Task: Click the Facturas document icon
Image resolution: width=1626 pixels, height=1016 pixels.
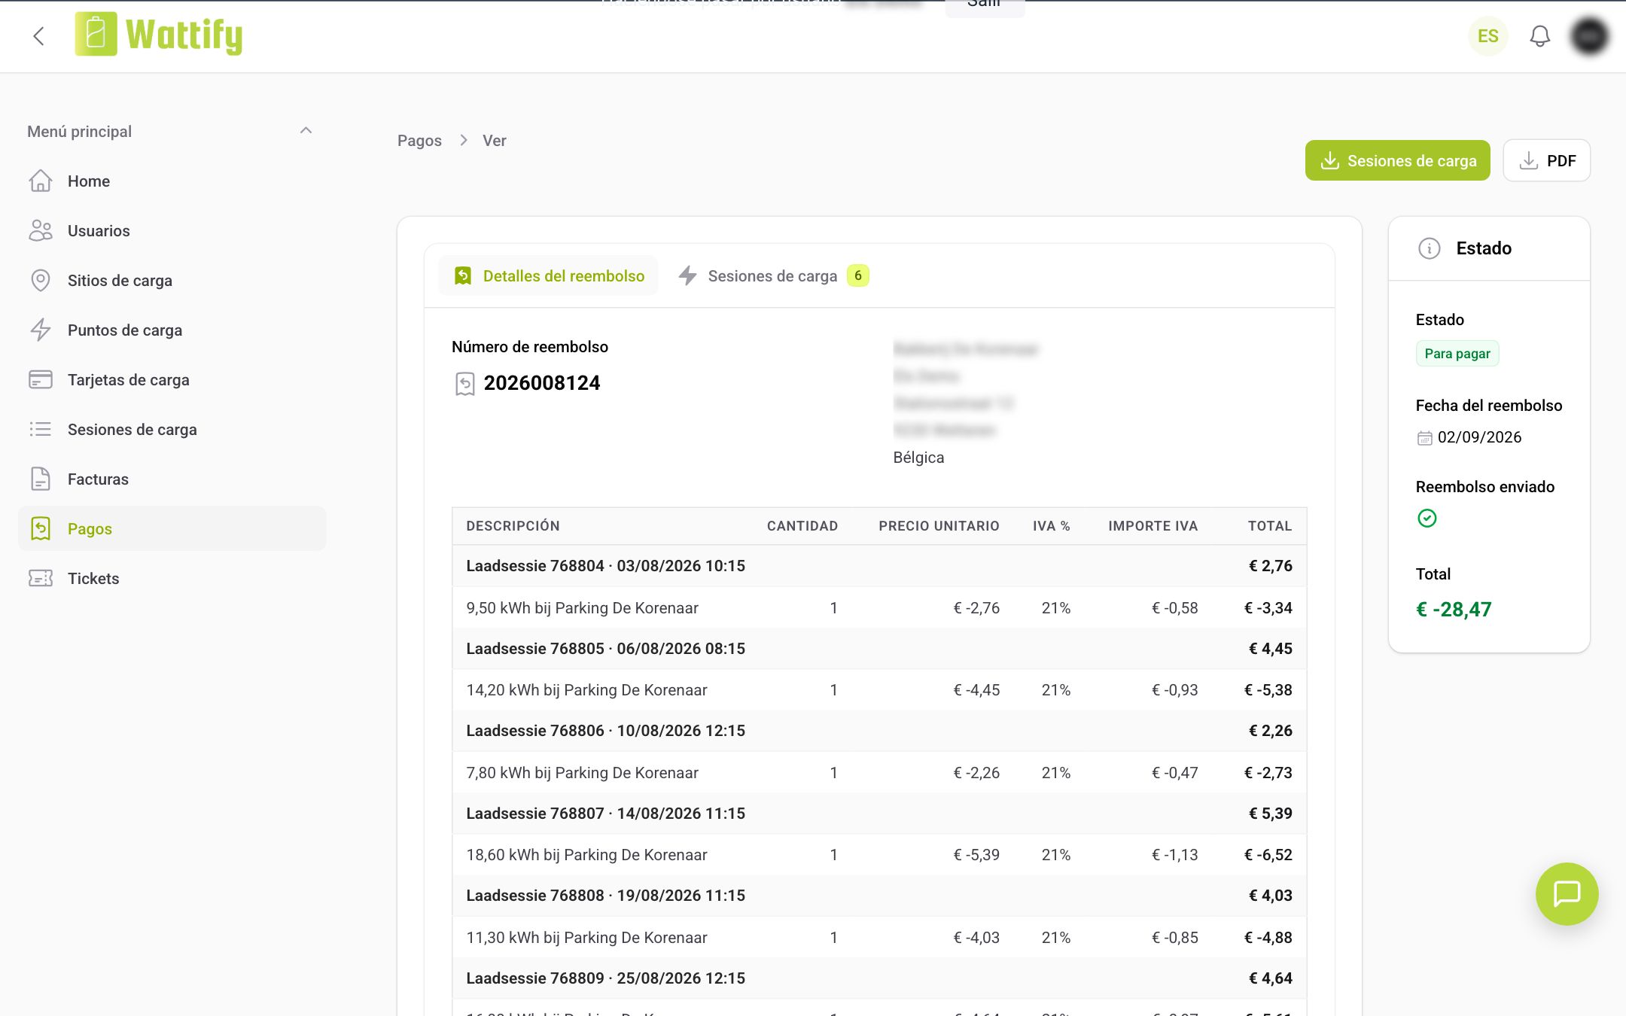Action: click(x=41, y=479)
